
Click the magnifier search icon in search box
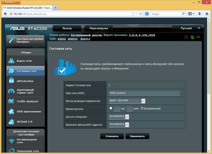click(x=183, y=14)
